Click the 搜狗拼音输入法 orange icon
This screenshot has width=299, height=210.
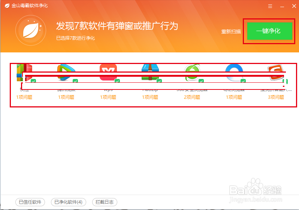276,73
